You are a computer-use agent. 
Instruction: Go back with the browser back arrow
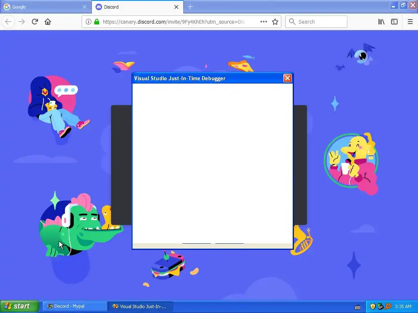[x=8, y=22]
